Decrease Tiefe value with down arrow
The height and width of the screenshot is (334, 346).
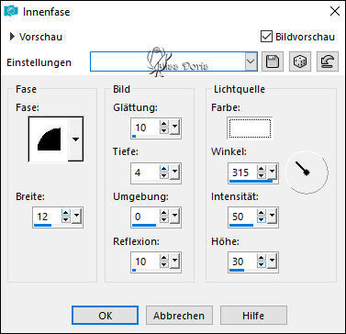coord(164,175)
